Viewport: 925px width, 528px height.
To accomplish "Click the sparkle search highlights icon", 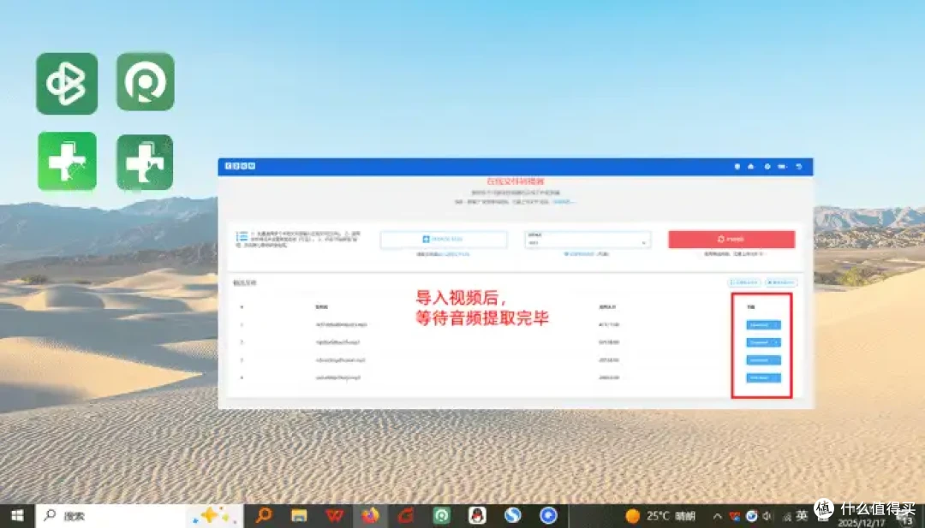I will point(214,516).
